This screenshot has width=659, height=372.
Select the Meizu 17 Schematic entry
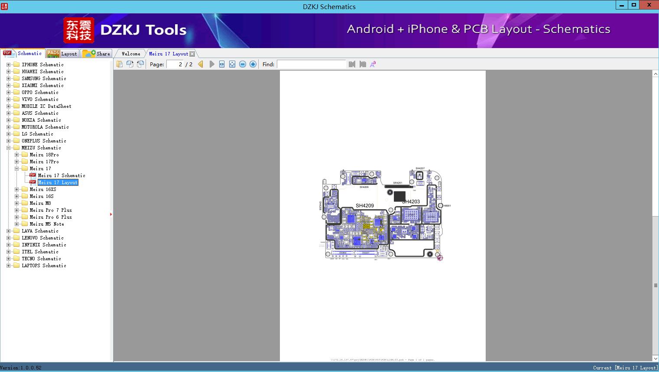[x=62, y=175]
